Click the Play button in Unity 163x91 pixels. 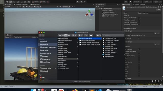coord(77,2)
